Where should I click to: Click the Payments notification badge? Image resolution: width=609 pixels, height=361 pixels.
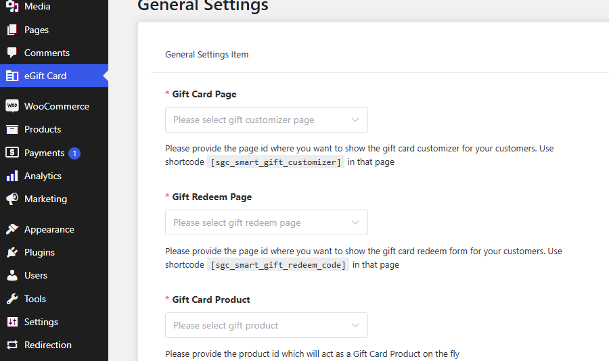[74, 153]
